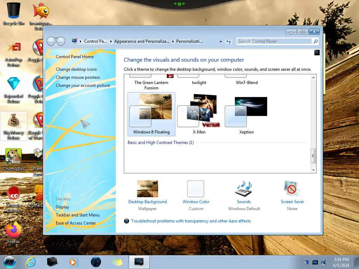Viewport: 359px width, 269px height.
Task: Click the search magnifier in Control Panel
Action: point(316,41)
